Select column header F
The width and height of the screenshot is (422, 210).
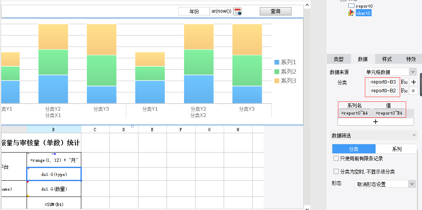(x=181, y=129)
